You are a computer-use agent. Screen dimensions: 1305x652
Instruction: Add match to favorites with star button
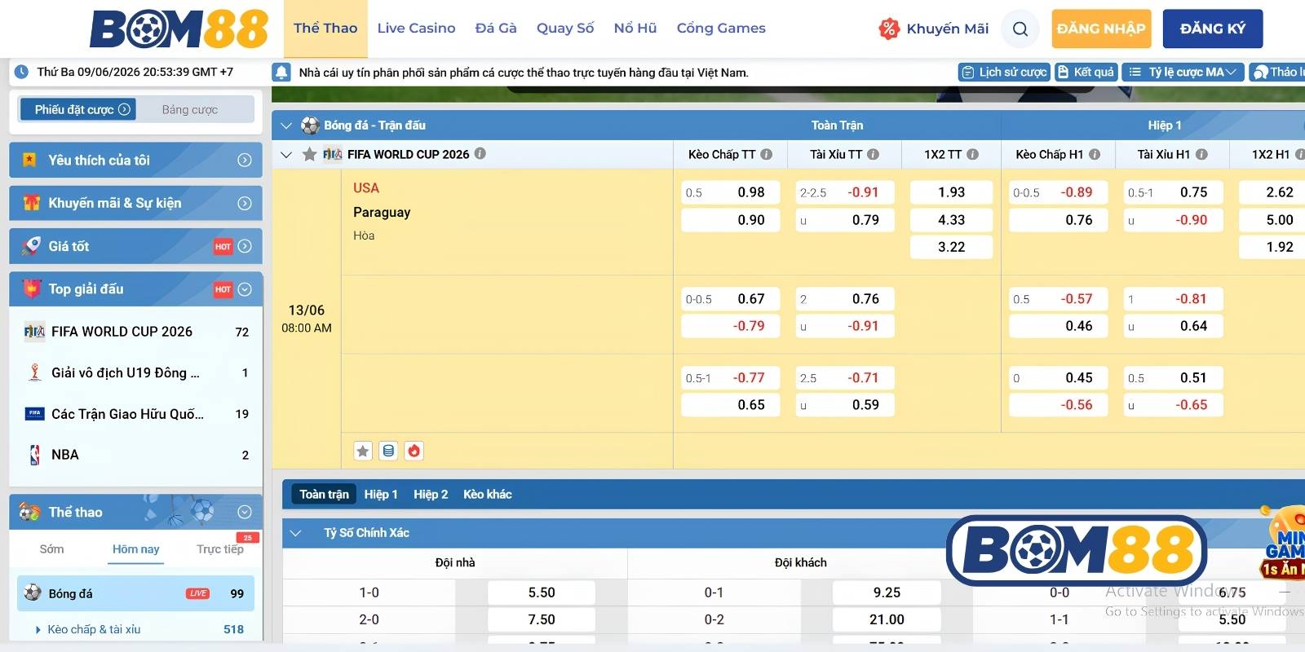(363, 451)
